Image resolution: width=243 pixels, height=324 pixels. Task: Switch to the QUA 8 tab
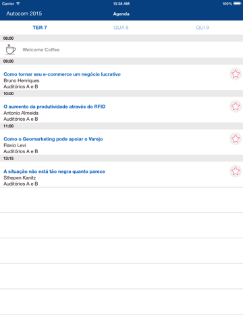[121, 28]
